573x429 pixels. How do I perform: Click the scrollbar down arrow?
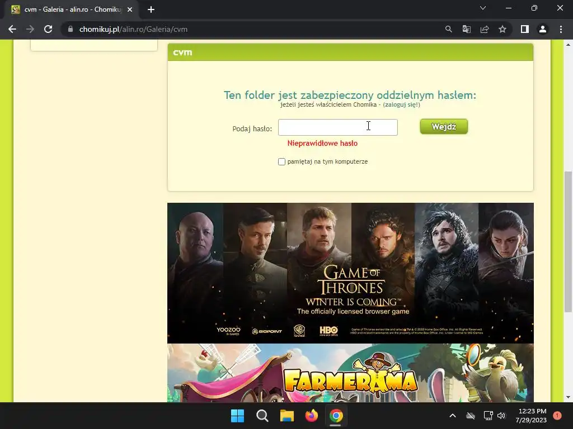[x=568, y=397]
